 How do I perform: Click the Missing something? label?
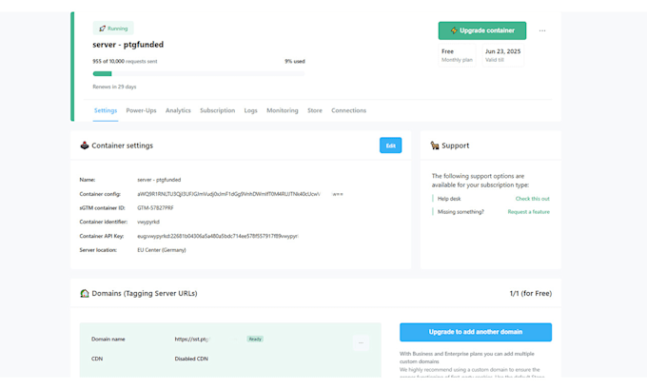pyautogui.click(x=461, y=212)
